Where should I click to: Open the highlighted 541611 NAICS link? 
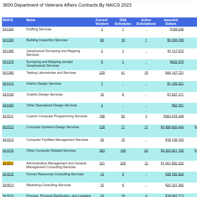[8, 163]
